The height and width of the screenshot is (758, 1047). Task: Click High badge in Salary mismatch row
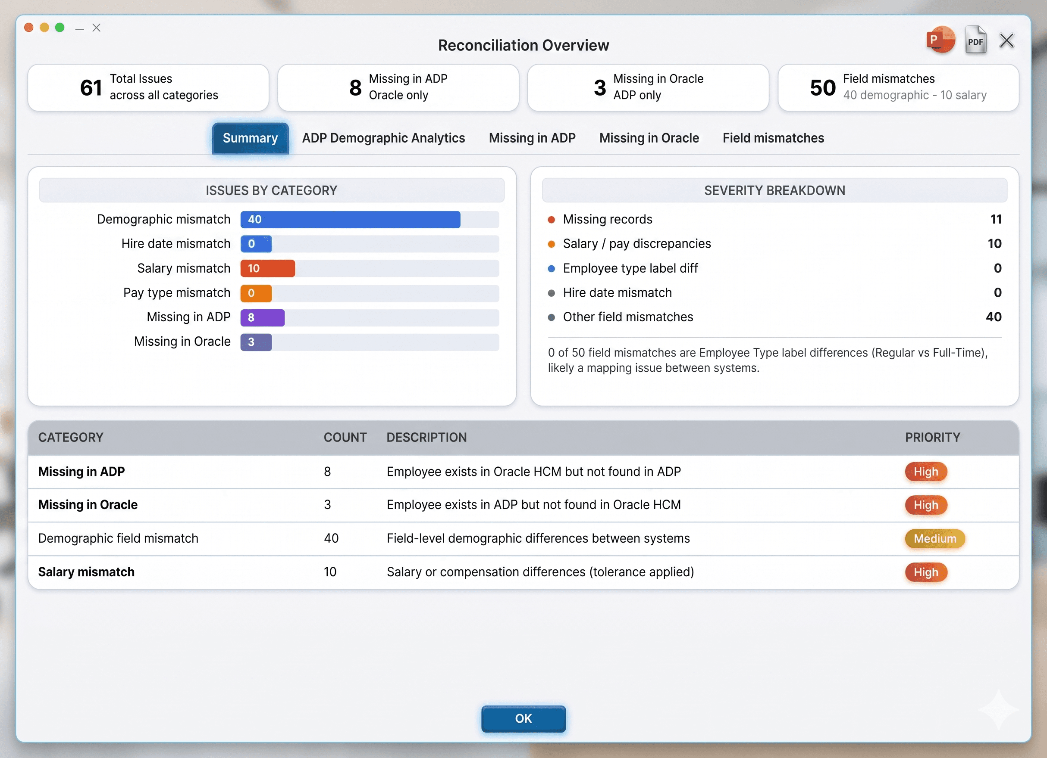coord(925,572)
